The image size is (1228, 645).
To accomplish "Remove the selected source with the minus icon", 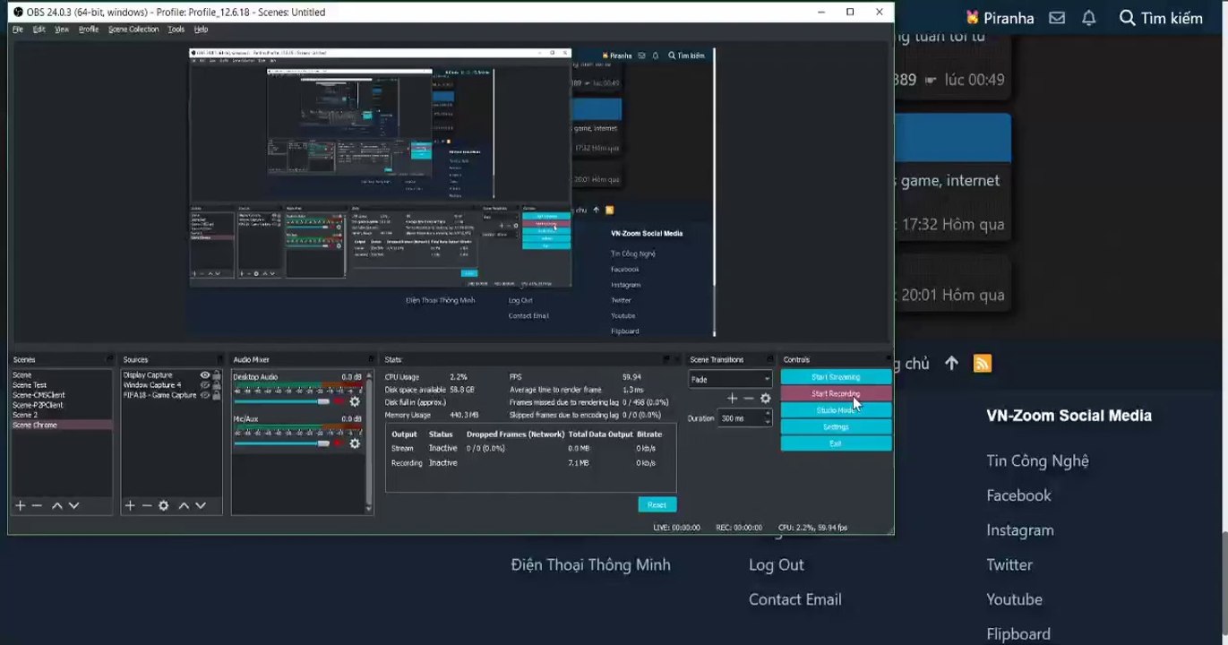I will (147, 506).
